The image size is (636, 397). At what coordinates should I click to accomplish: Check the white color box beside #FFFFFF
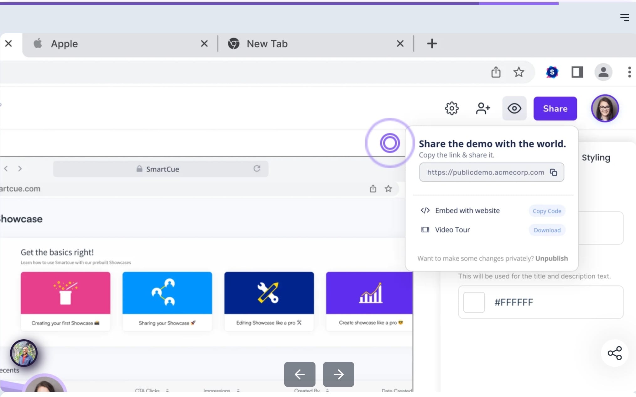[x=474, y=302]
